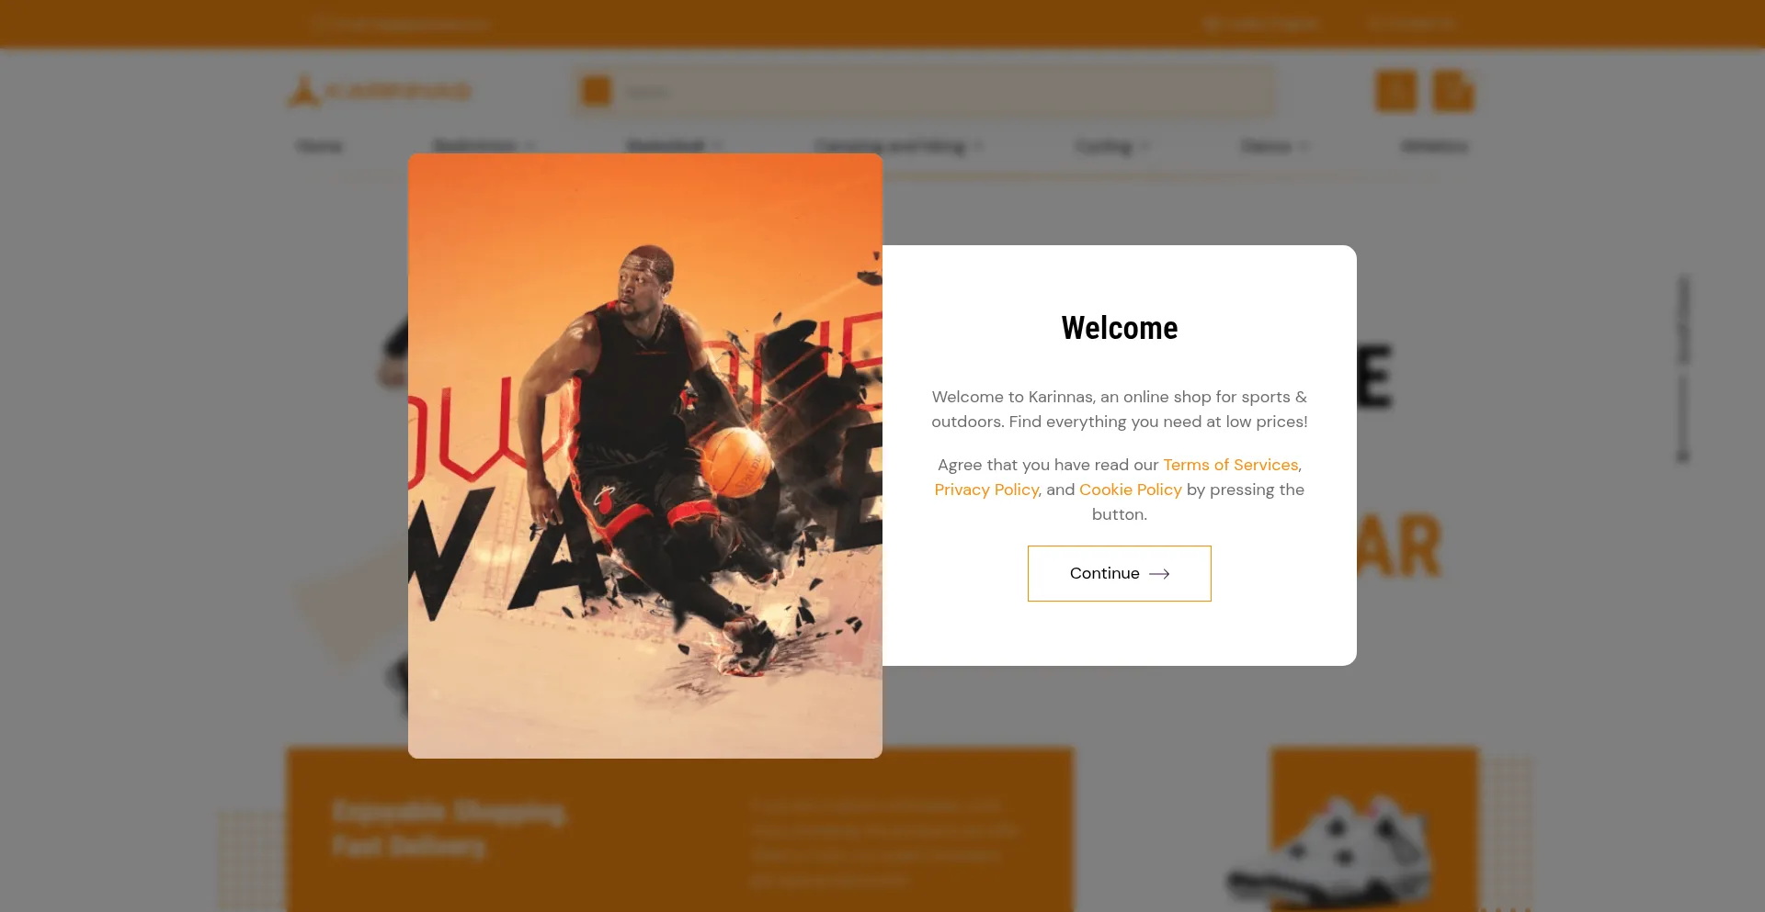
Task: Click the globe language icon in top bar
Action: click(x=1213, y=23)
